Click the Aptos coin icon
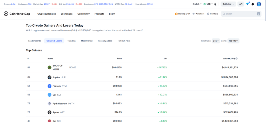The image size is (266, 122). (x=49, y=112)
